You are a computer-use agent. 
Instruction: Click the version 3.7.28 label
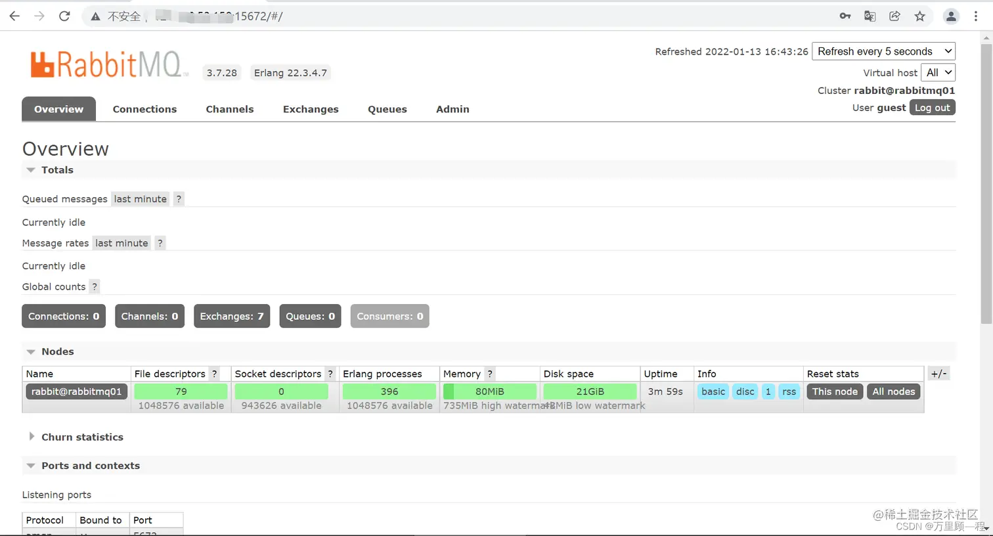click(x=222, y=73)
